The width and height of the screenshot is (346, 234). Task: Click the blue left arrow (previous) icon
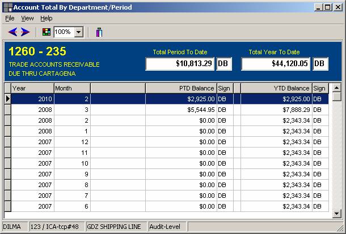coord(12,32)
